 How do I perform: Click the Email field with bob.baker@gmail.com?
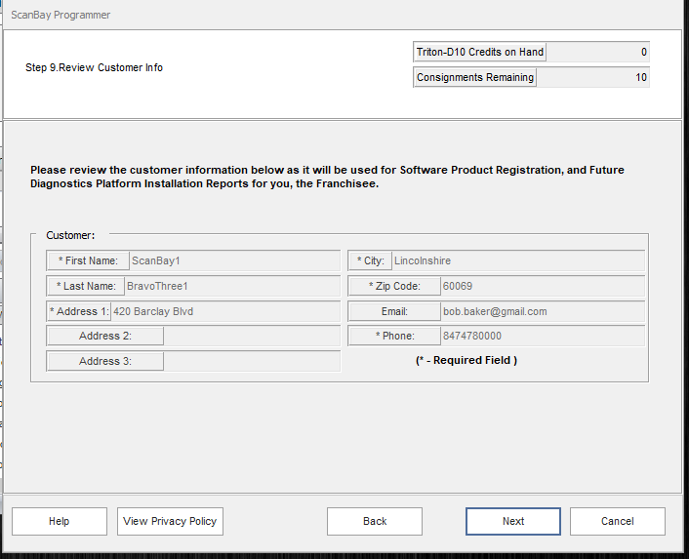point(541,311)
